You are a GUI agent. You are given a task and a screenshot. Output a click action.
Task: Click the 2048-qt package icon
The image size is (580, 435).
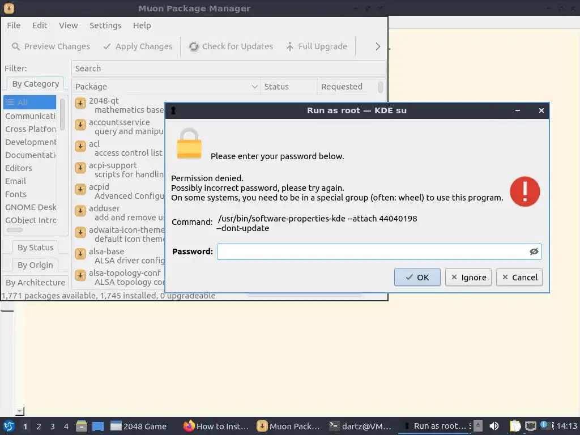coord(80,103)
